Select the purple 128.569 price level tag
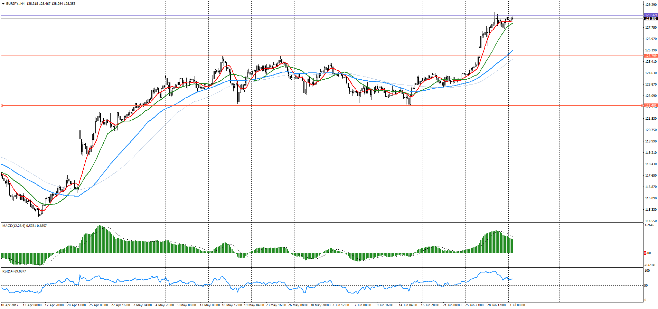Viewport: 658px width, 309px height. [651, 15]
